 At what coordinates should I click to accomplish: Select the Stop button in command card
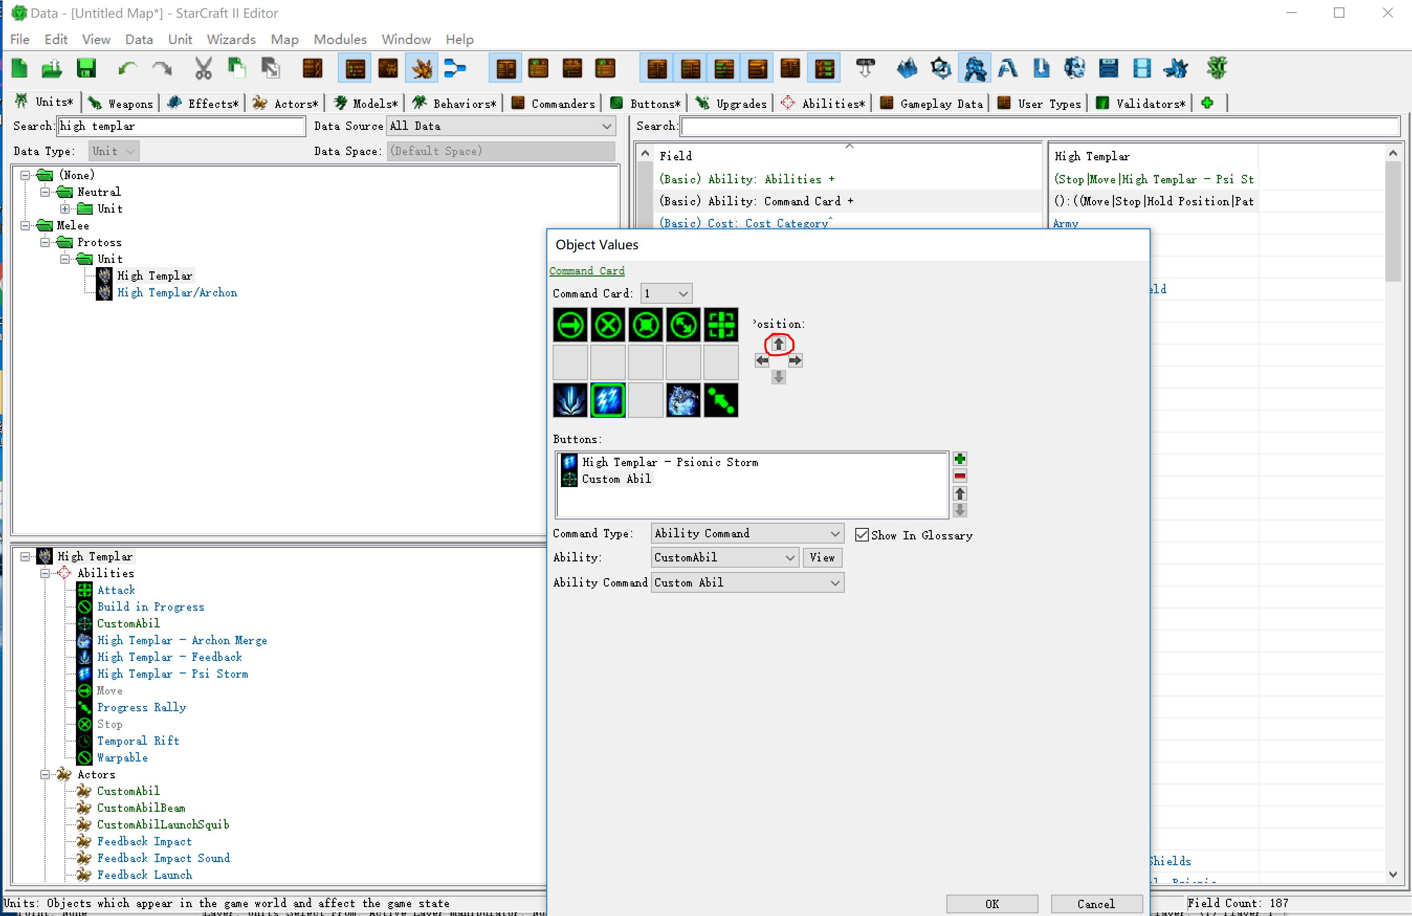608,325
